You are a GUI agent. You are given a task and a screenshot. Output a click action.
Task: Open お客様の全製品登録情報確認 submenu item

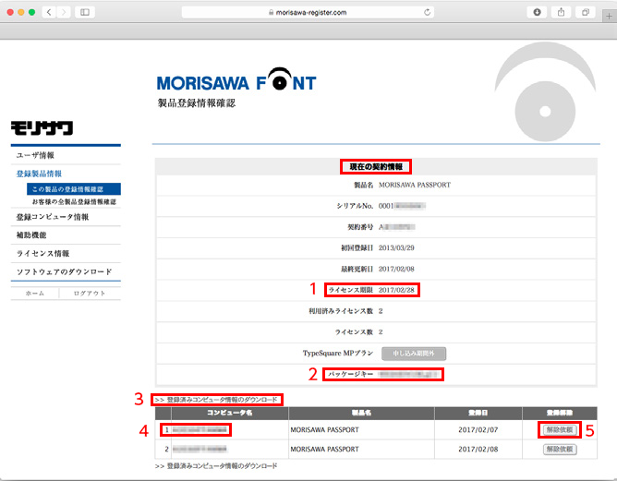[74, 201]
